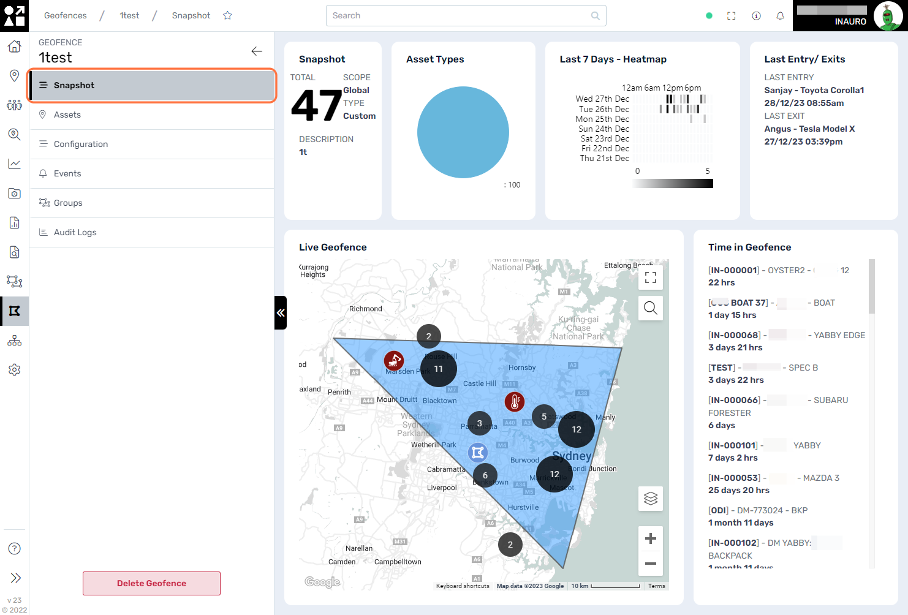Screen dimensions: 908x615
Task: Open the Audit Logs menu item
Action: point(152,232)
